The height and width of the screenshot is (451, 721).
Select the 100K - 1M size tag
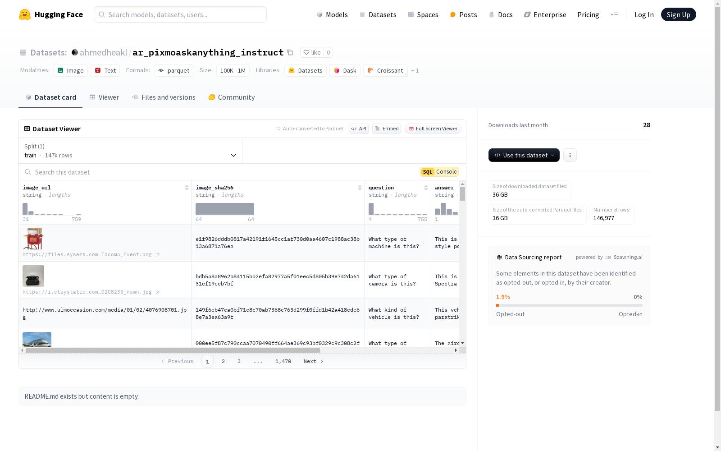coord(233,70)
